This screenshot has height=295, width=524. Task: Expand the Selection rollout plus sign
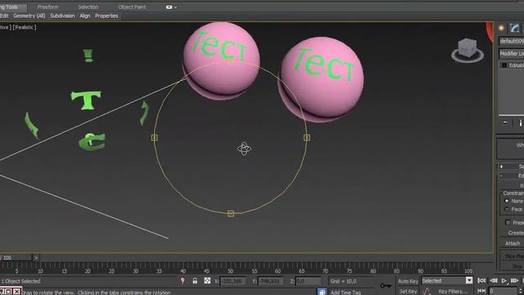[501, 166]
